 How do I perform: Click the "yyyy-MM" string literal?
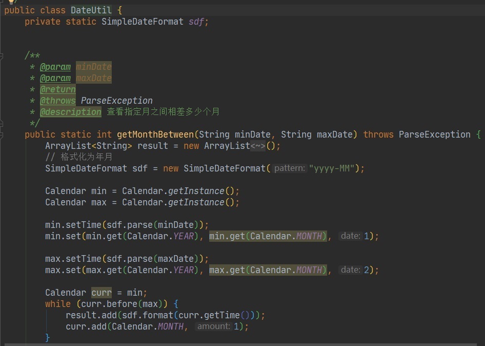[x=332, y=168]
